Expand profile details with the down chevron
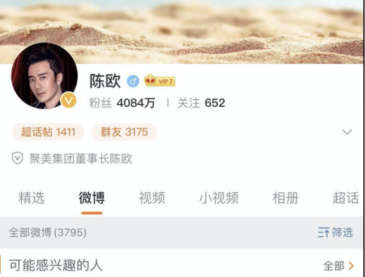The image size is (365, 277). pos(347,132)
